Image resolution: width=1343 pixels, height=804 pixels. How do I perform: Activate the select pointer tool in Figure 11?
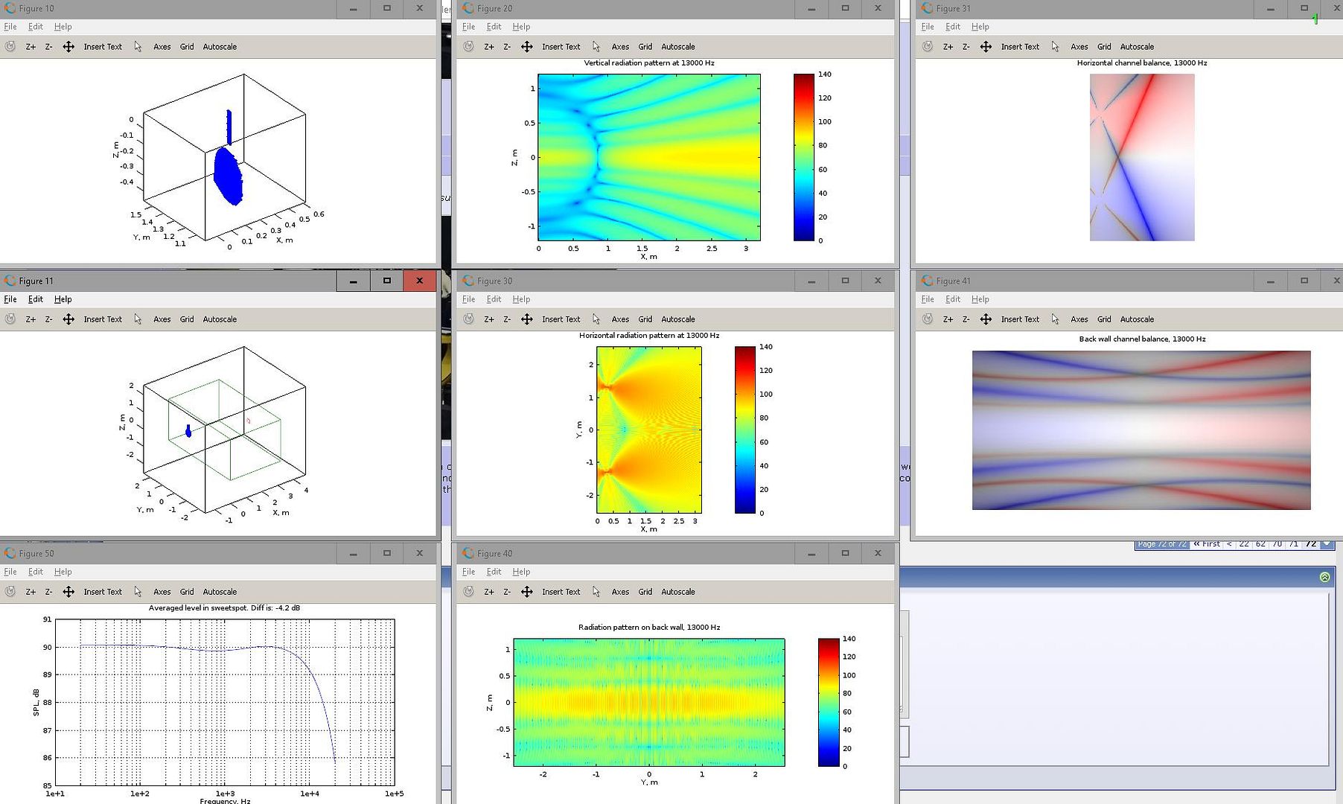[138, 319]
